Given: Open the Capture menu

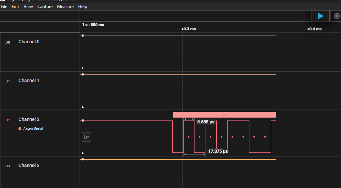Looking at the screenshot, I should tap(45, 7).
